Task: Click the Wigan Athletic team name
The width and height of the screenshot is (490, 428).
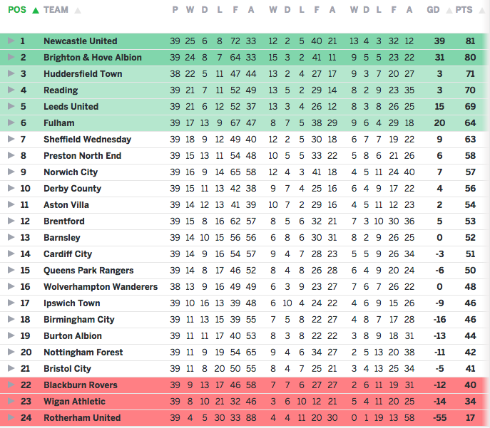Action: [x=74, y=402]
